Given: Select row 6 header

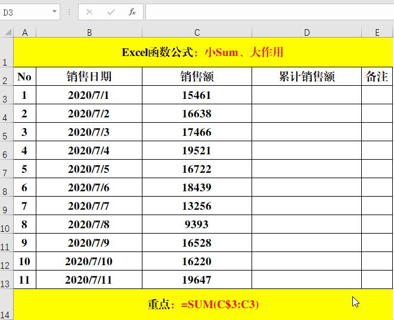Looking at the screenshot, I should pos(7,150).
